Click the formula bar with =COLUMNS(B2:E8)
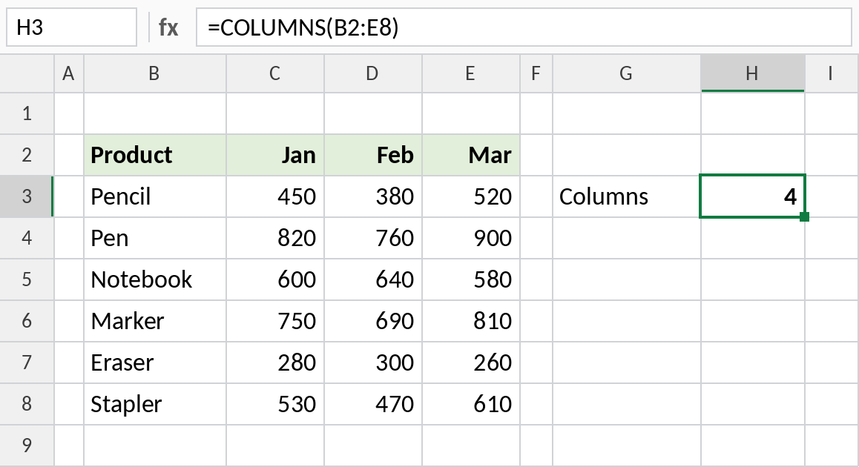 (524, 27)
